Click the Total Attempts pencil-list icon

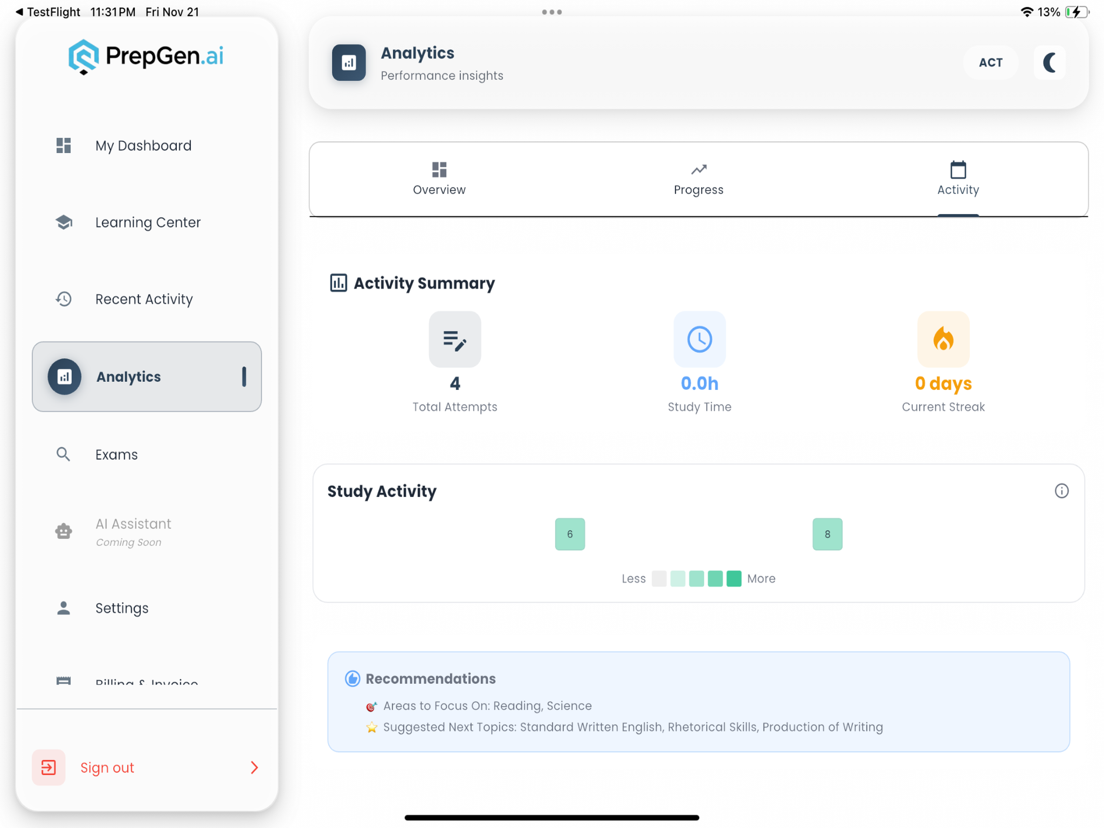click(455, 340)
